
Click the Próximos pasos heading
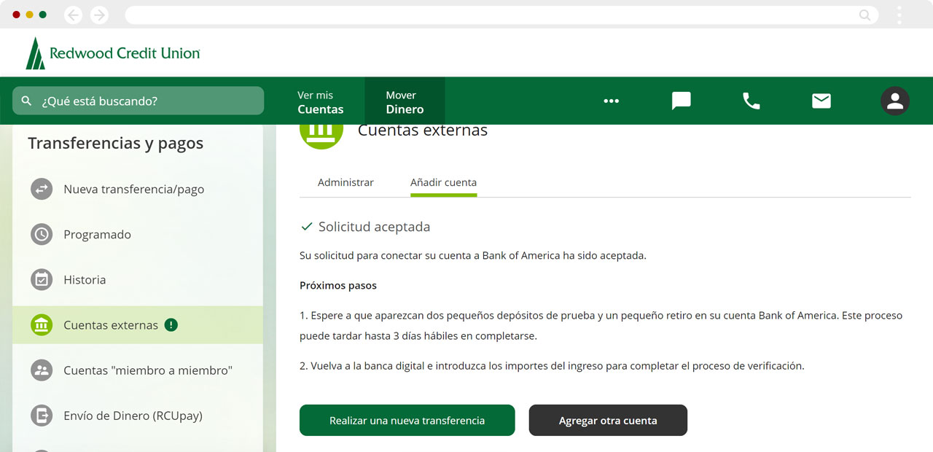[338, 286]
